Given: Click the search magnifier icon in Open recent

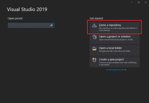Looking at the screenshot, I should coord(51,25).
